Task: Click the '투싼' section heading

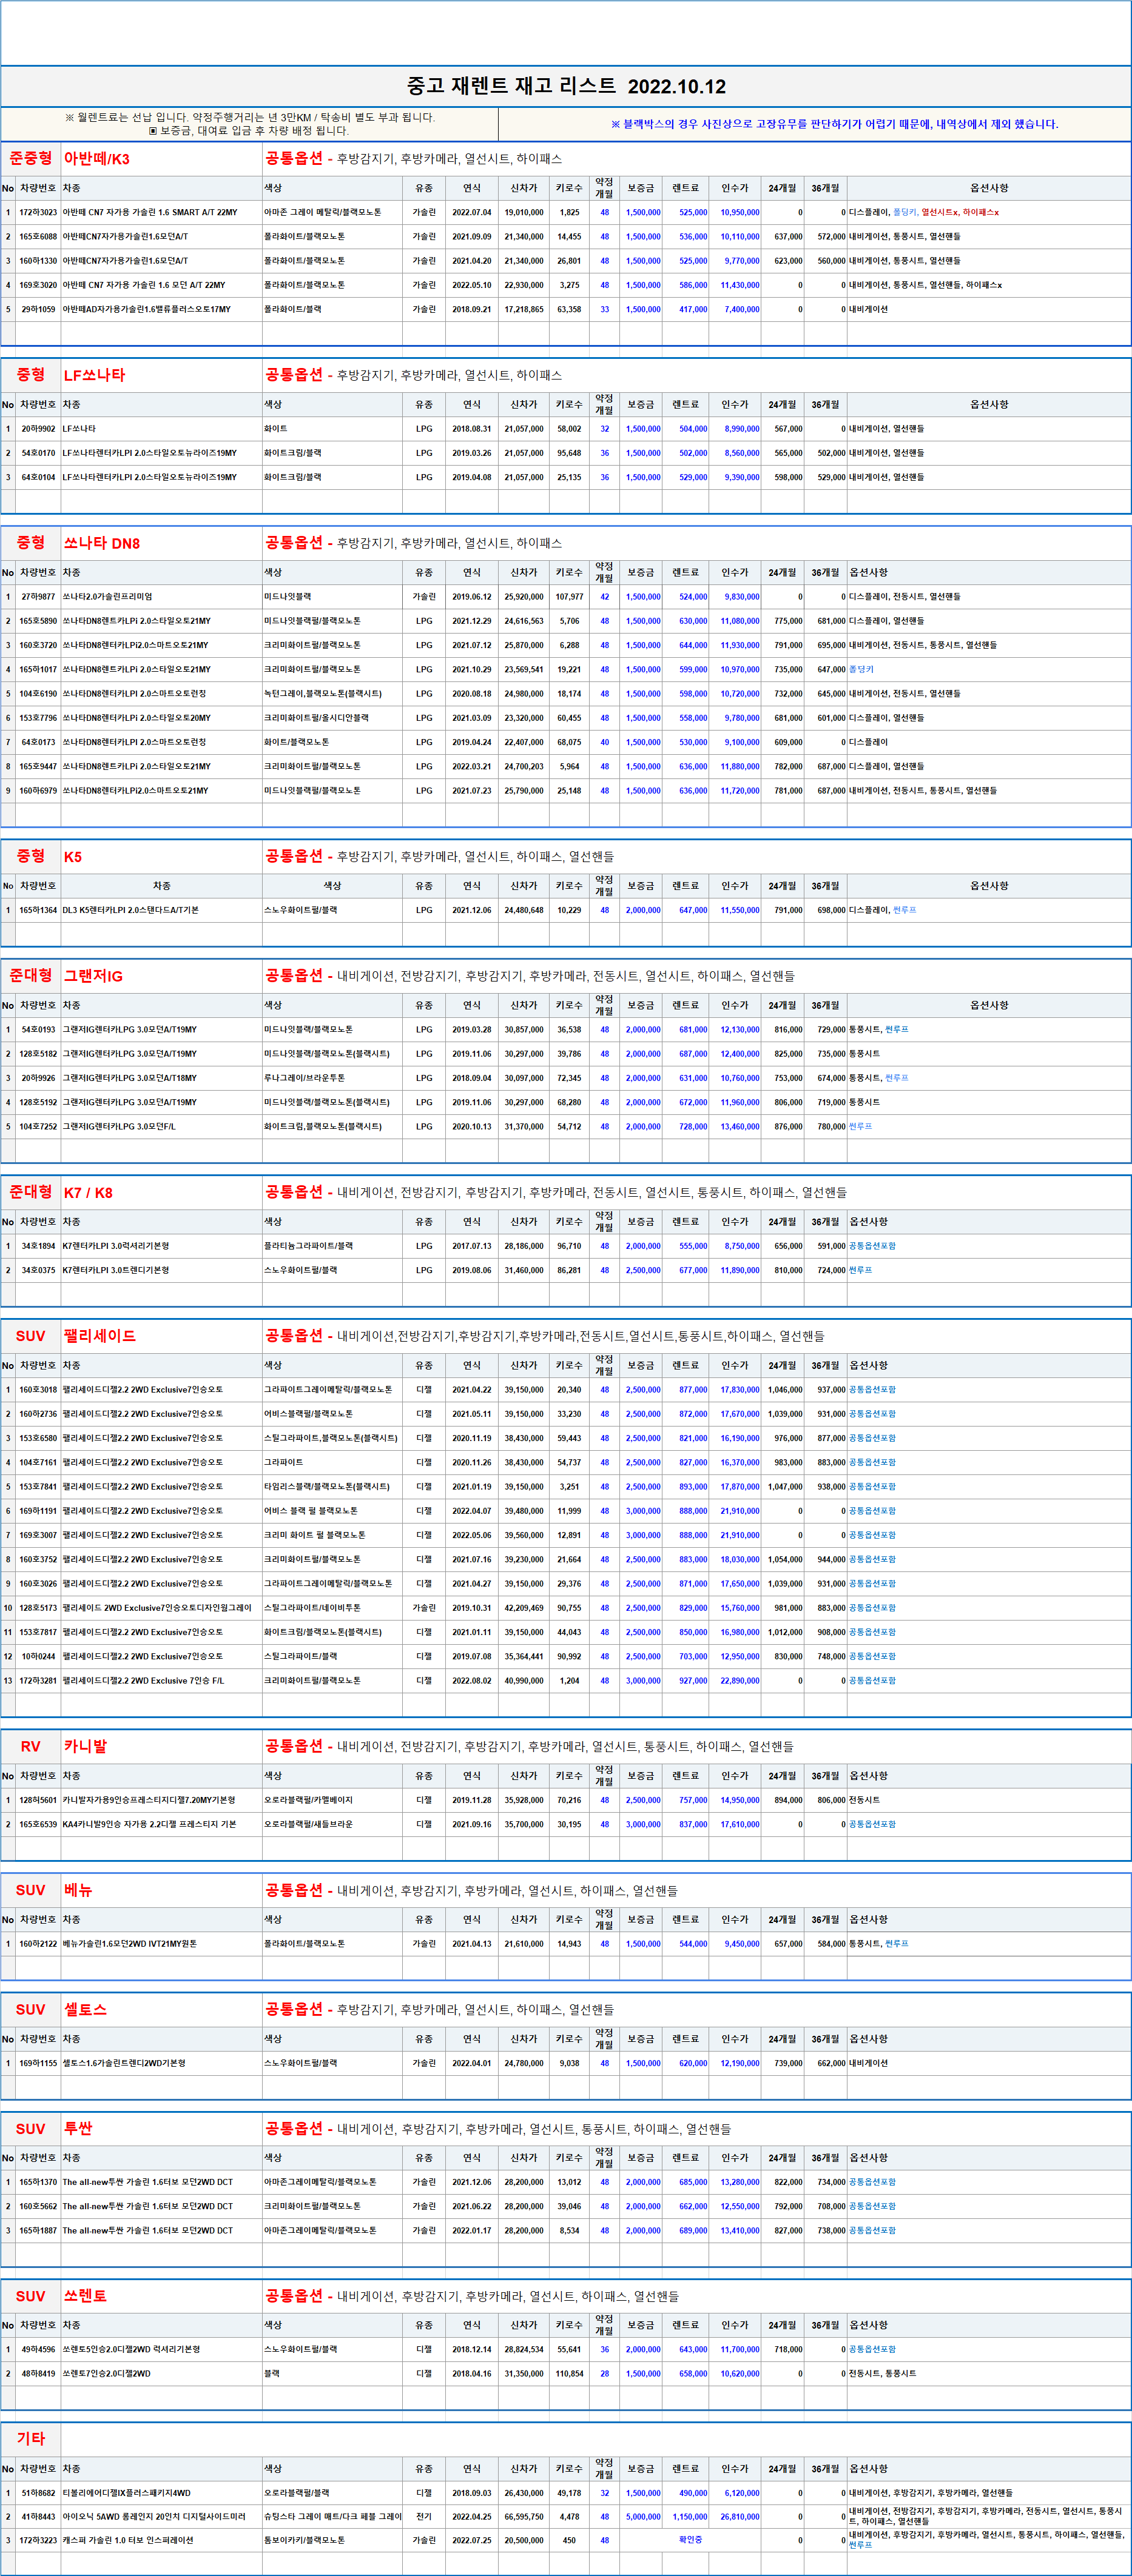Action: (x=78, y=2128)
